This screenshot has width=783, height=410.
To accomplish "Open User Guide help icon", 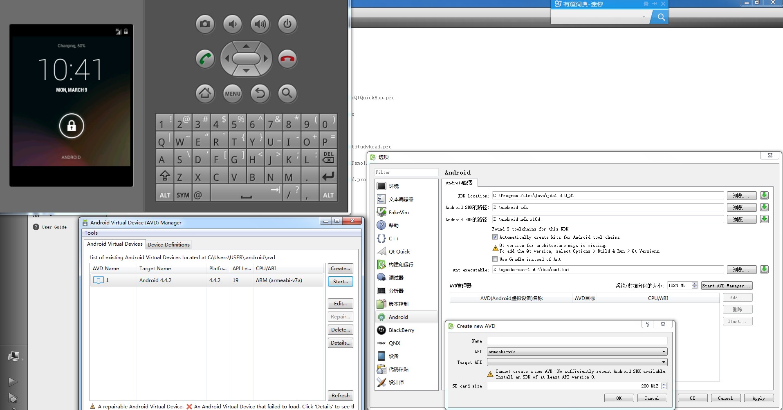I will 36,227.
